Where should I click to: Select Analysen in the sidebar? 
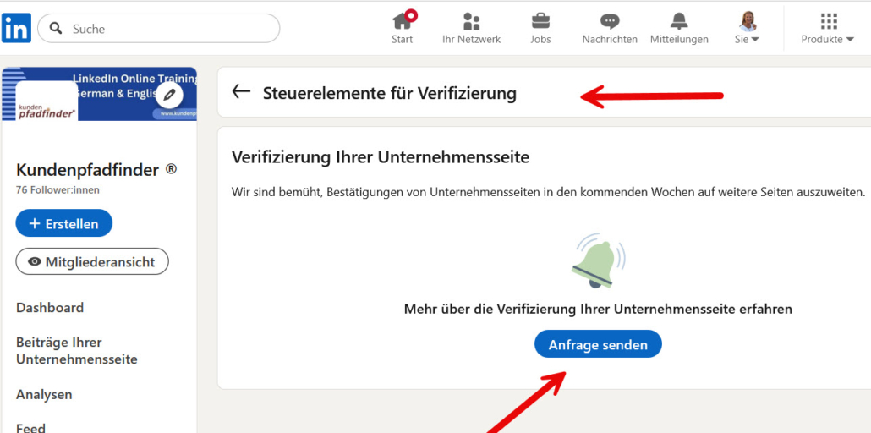tap(44, 395)
